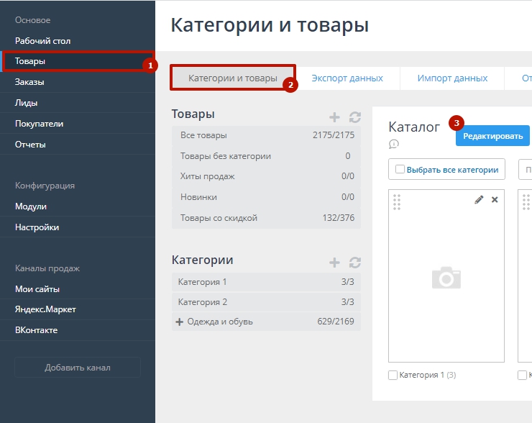532x423 pixels.
Task: Click the pencil edit icon on the Категория 1 card
Action: [x=479, y=199]
